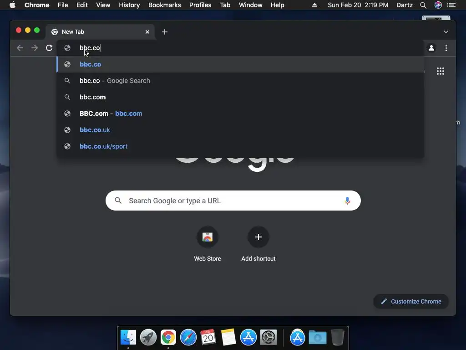Open the Profiles menu
This screenshot has width=466, height=350.
coord(200,5)
